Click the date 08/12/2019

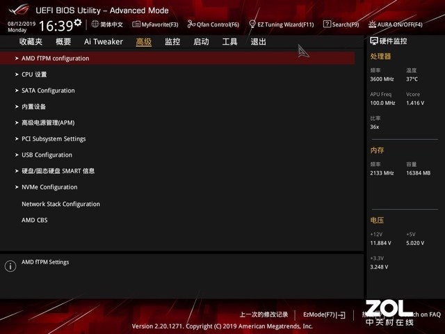pyautogui.click(x=22, y=24)
